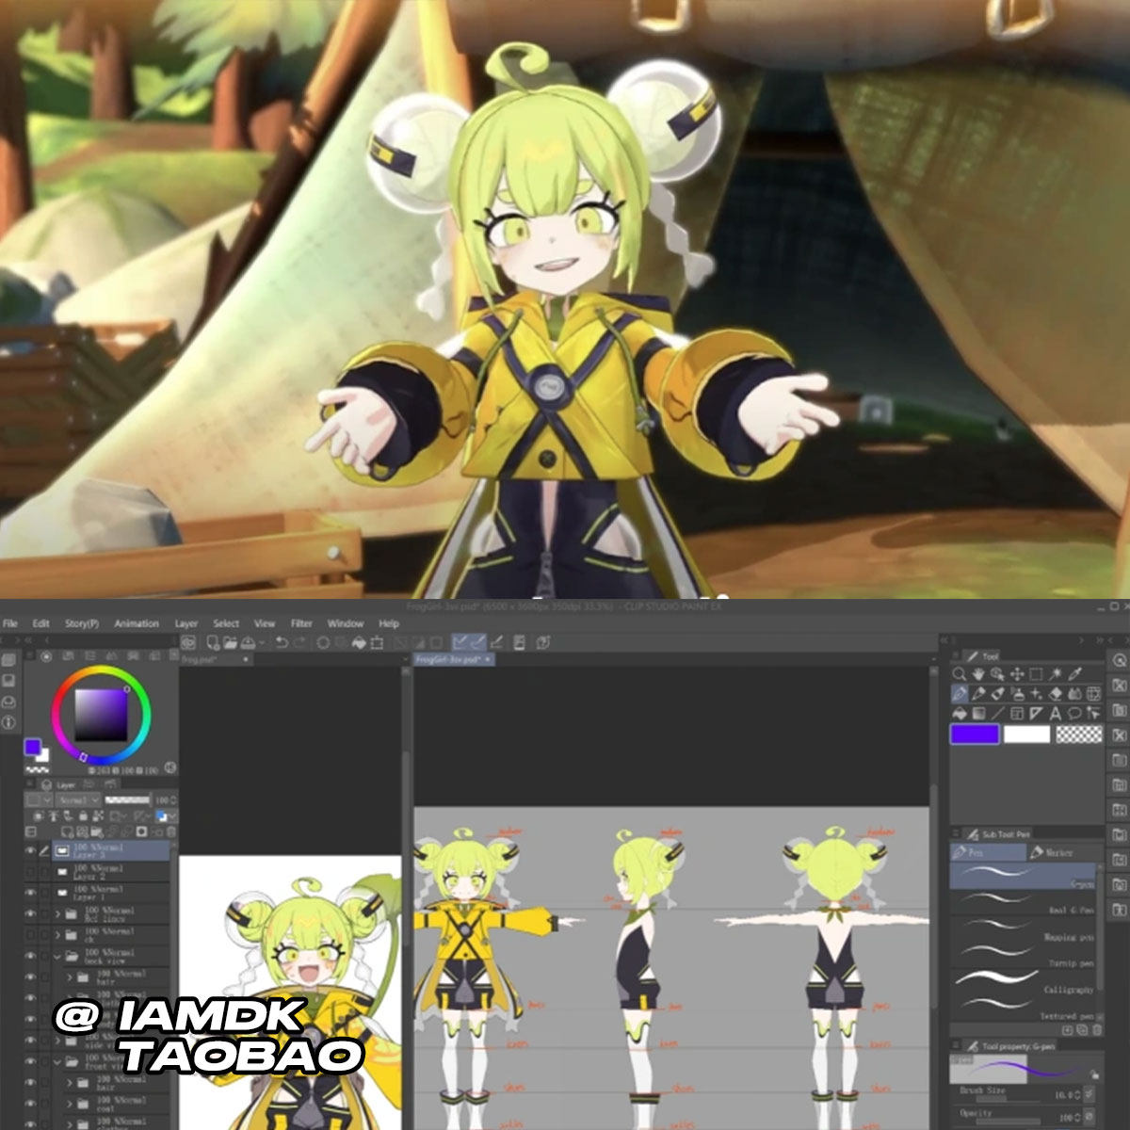The width and height of the screenshot is (1130, 1130).
Task: Click the Undo arrow in command bar
Action: [282, 642]
